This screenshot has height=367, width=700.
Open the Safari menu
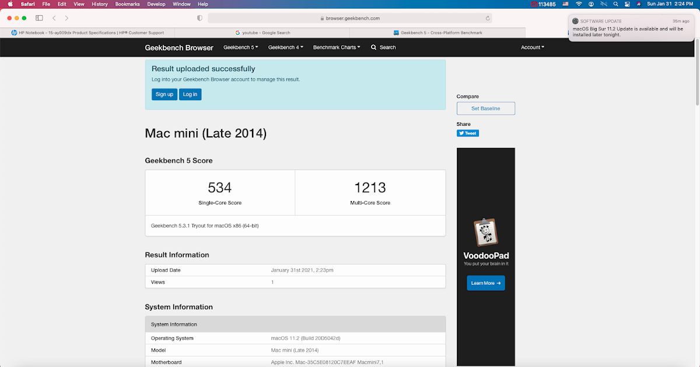28,4
